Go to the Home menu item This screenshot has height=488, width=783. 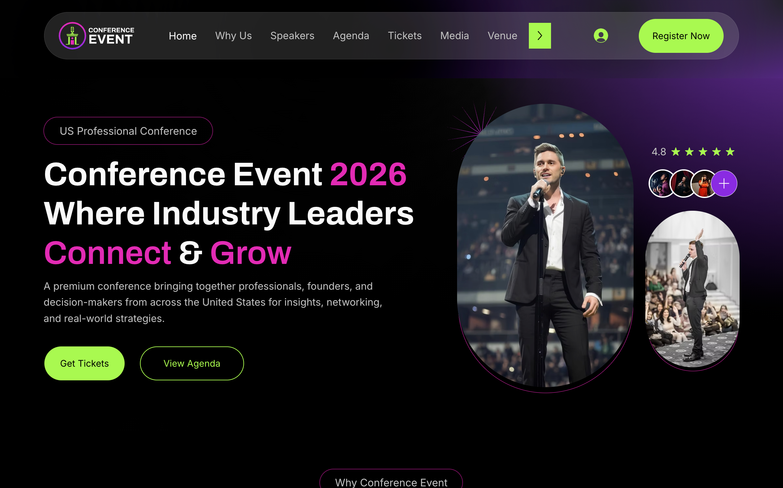click(x=183, y=36)
